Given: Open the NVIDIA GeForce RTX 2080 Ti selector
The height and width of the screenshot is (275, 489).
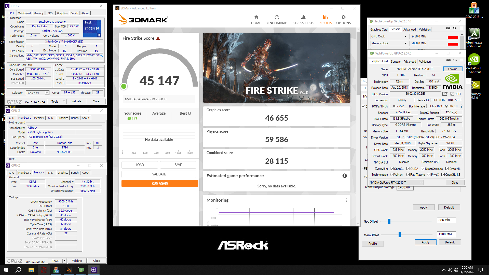Looking at the screenshot, I should pyautogui.click(x=396, y=183).
